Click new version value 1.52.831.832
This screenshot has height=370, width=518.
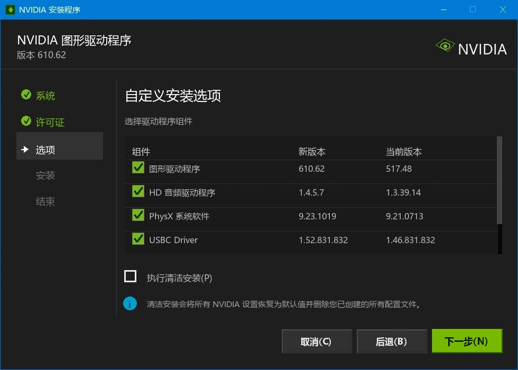tap(323, 240)
